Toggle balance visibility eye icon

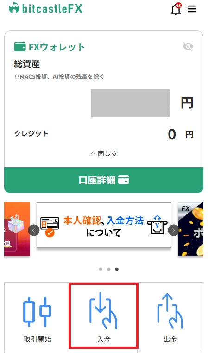[188, 47]
